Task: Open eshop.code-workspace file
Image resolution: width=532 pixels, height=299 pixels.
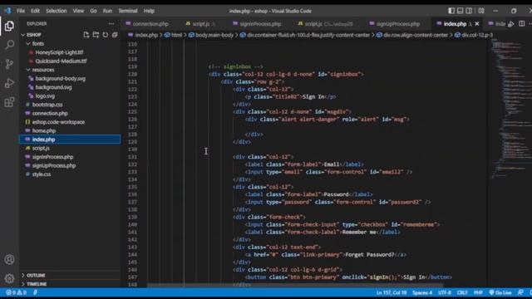Action: click(58, 122)
